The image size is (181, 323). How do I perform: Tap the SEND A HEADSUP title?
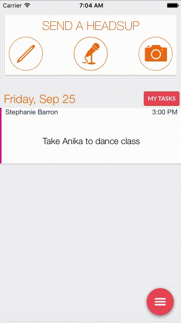[x=90, y=26]
